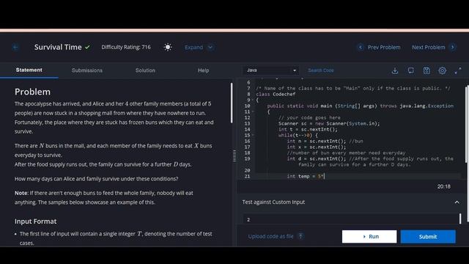
Task: Download the code with the download icon
Action: point(395,70)
